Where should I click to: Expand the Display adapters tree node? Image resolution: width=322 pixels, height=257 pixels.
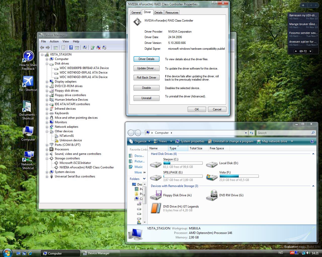tap(47, 82)
